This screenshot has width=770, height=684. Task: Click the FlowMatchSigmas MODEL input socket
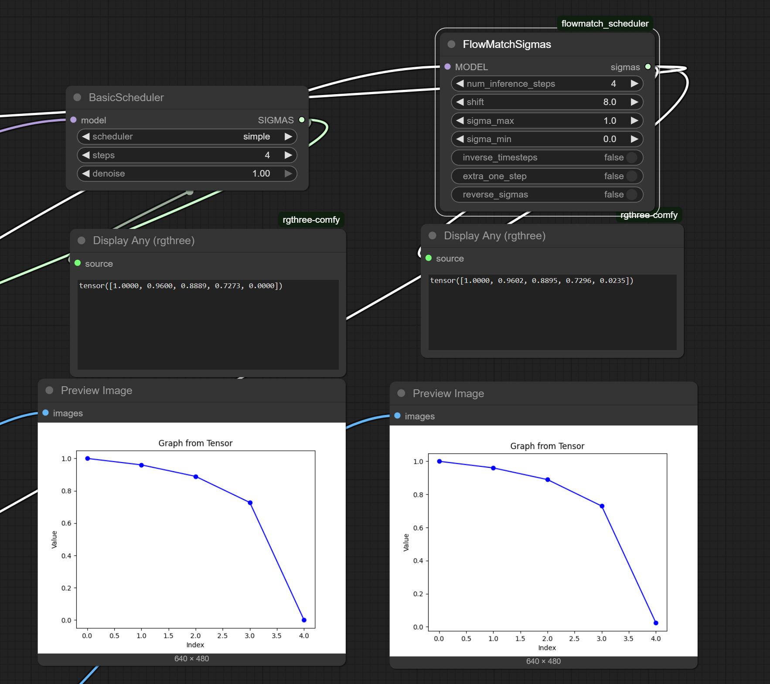point(448,67)
